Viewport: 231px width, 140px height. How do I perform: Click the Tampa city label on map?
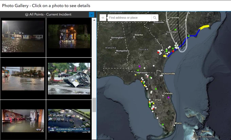point(157,100)
